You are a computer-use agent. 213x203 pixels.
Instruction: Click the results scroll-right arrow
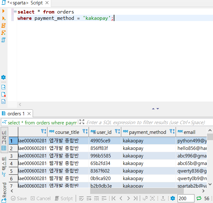[203, 191]
